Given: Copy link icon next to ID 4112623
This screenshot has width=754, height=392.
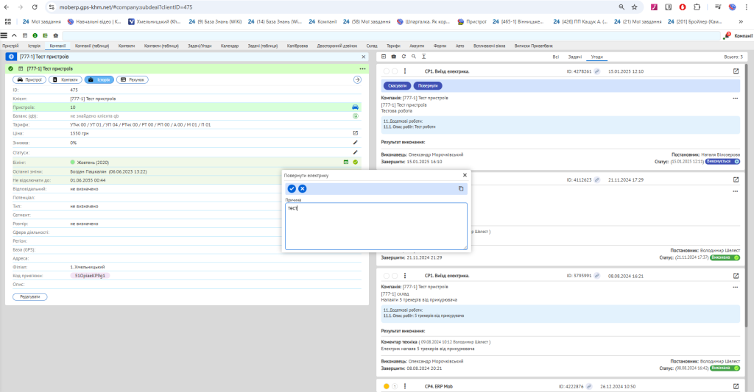Looking at the screenshot, I should click(596, 179).
